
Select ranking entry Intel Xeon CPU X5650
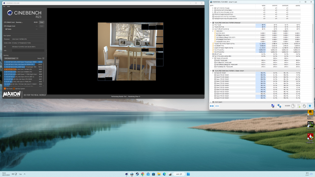click(23, 79)
